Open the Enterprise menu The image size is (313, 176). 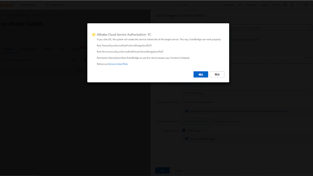click(x=251, y=5)
